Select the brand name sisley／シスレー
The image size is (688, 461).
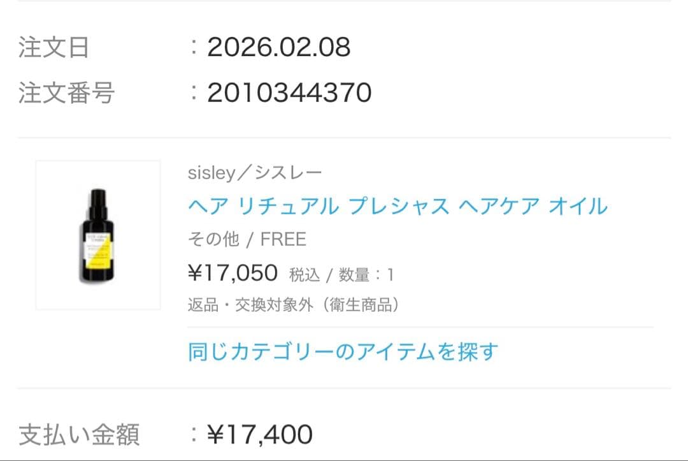(254, 171)
